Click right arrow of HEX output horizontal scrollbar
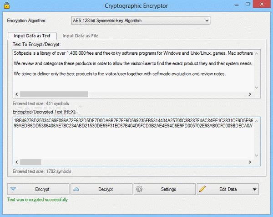 pos(250,162)
